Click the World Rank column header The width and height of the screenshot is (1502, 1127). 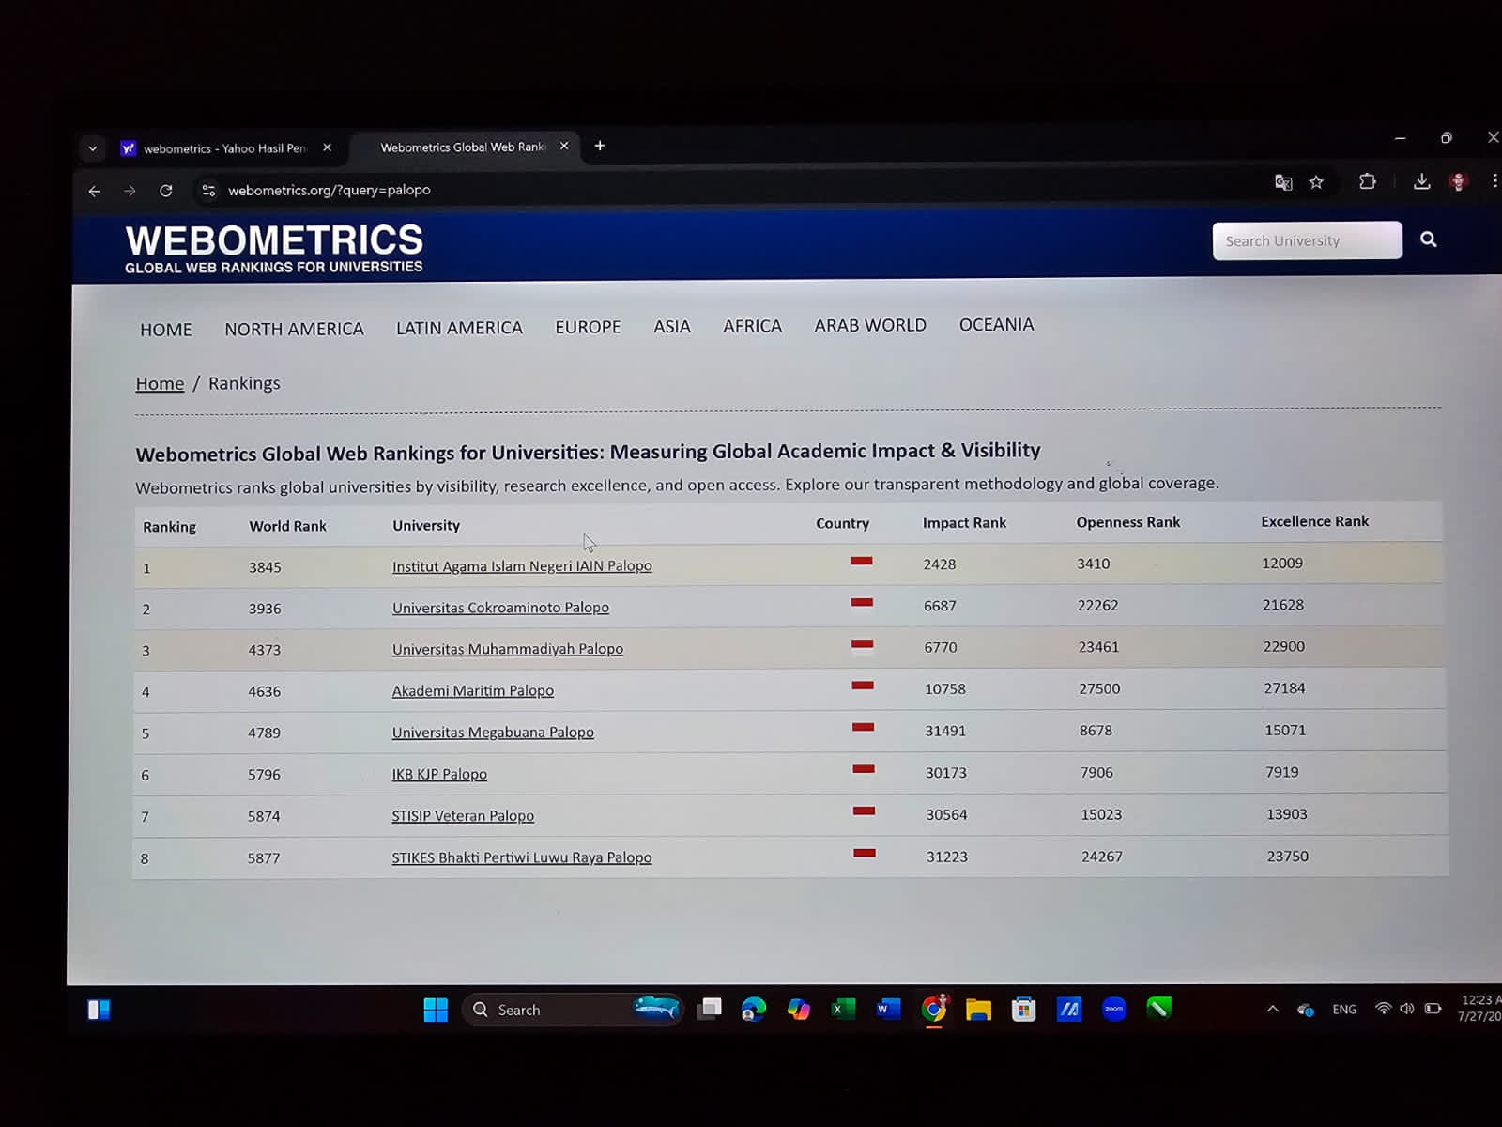(x=287, y=526)
